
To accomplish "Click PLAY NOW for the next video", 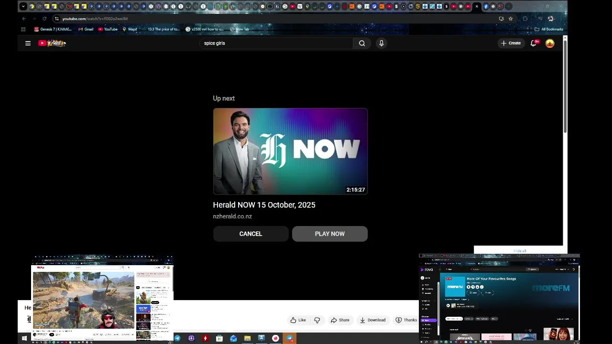I will pos(329,234).
